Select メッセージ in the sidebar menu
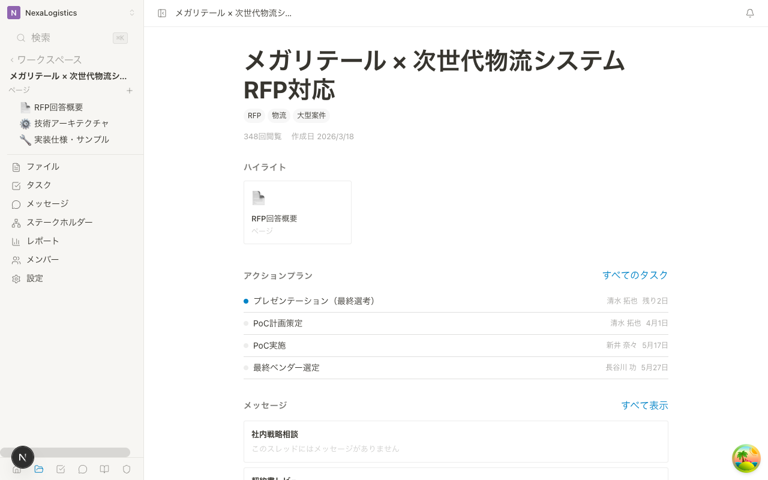This screenshot has width=768, height=480. [47, 203]
